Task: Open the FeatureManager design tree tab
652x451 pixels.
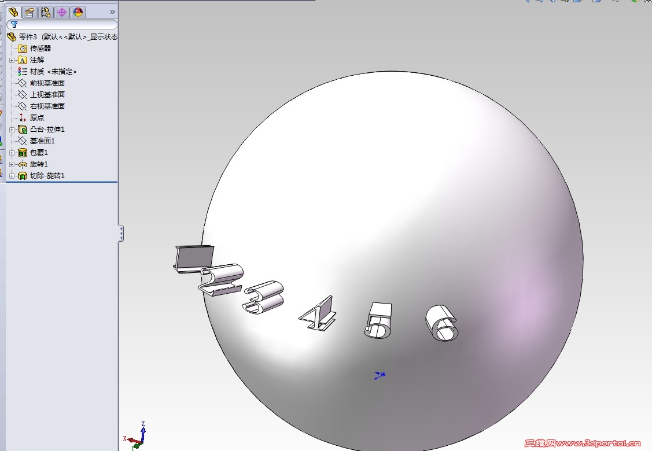Action: click(x=13, y=12)
